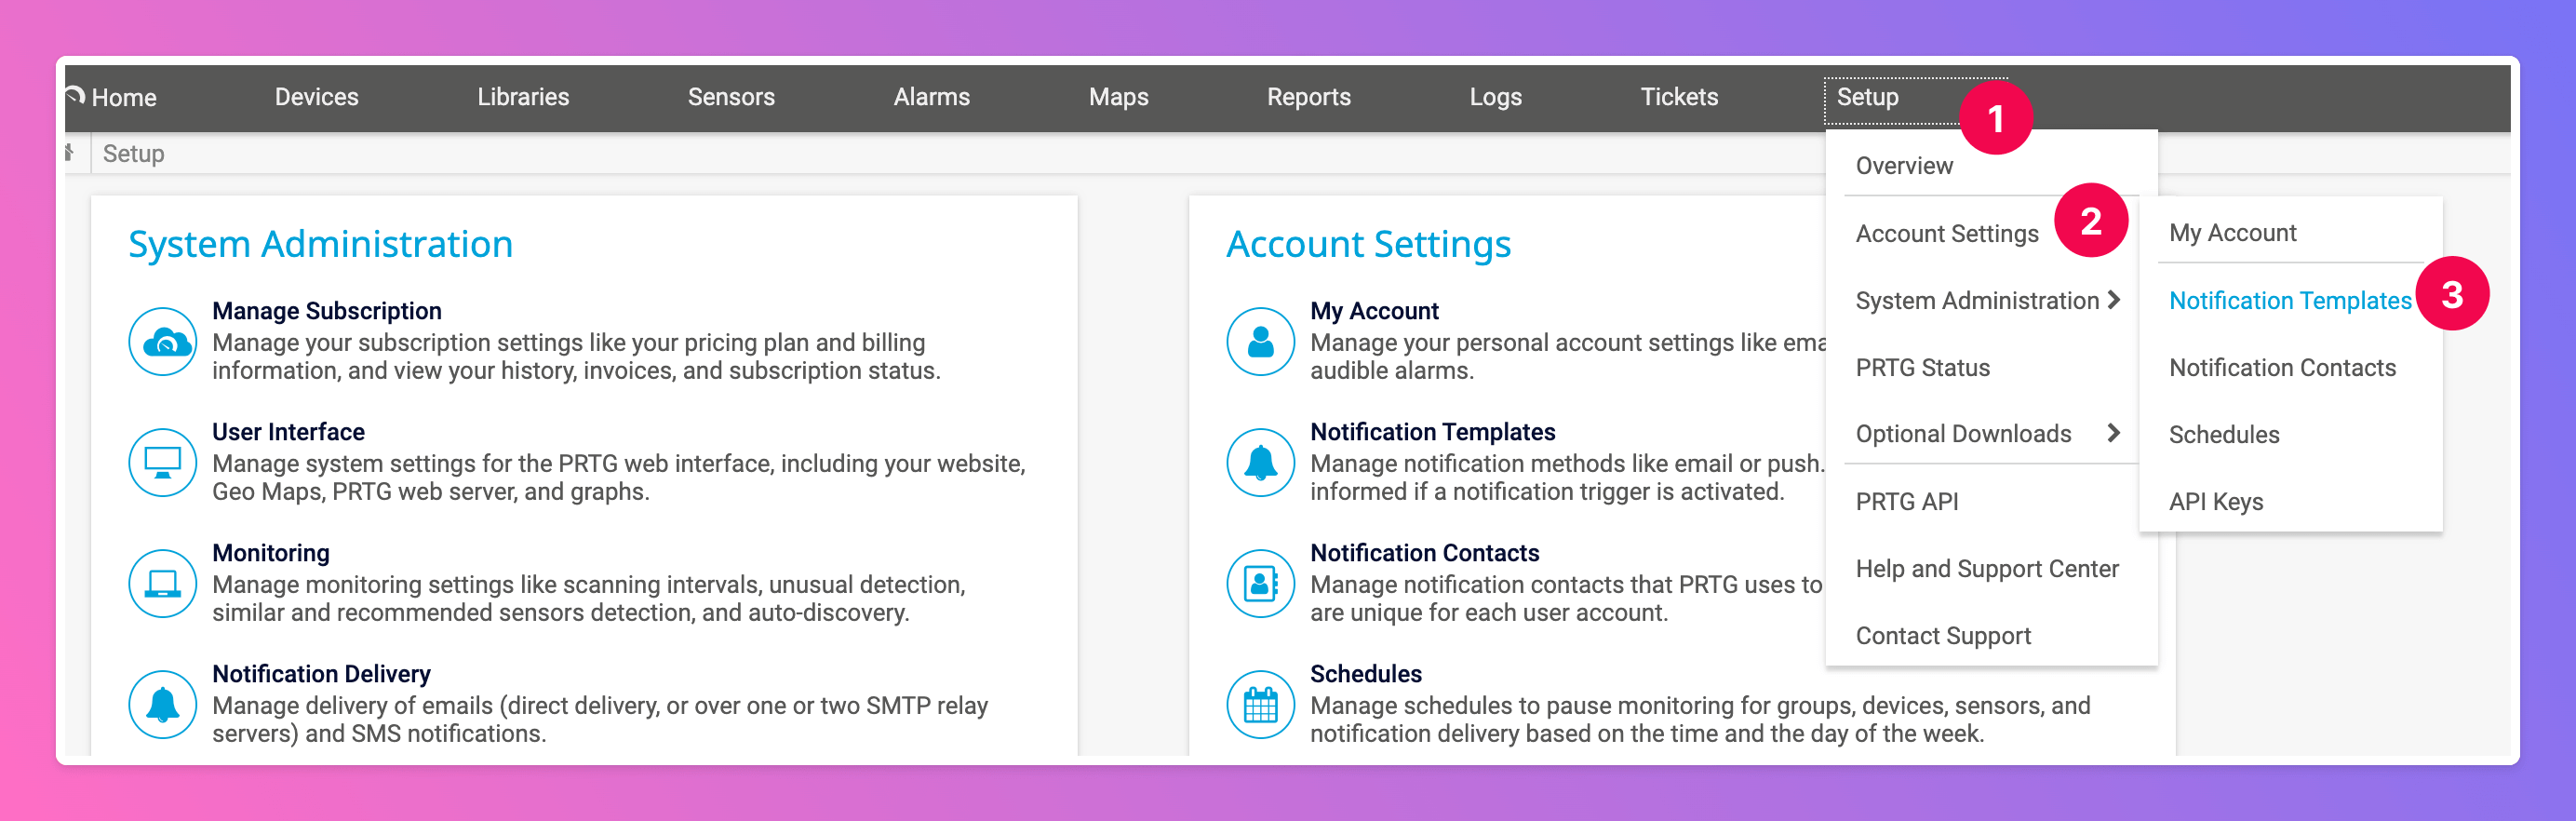2576x821 pixels.
Task: Click the Setup breadcrumb
Action: click(133, 154)
